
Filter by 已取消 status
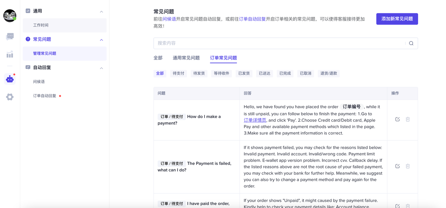tap(306, 74)
